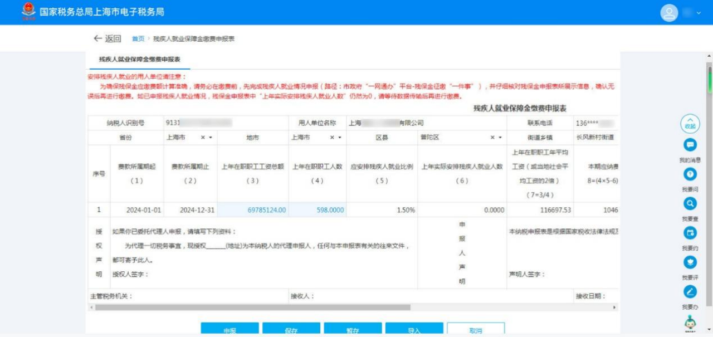
Task: Open the 我要查 search icon
Action: [690, 204]
